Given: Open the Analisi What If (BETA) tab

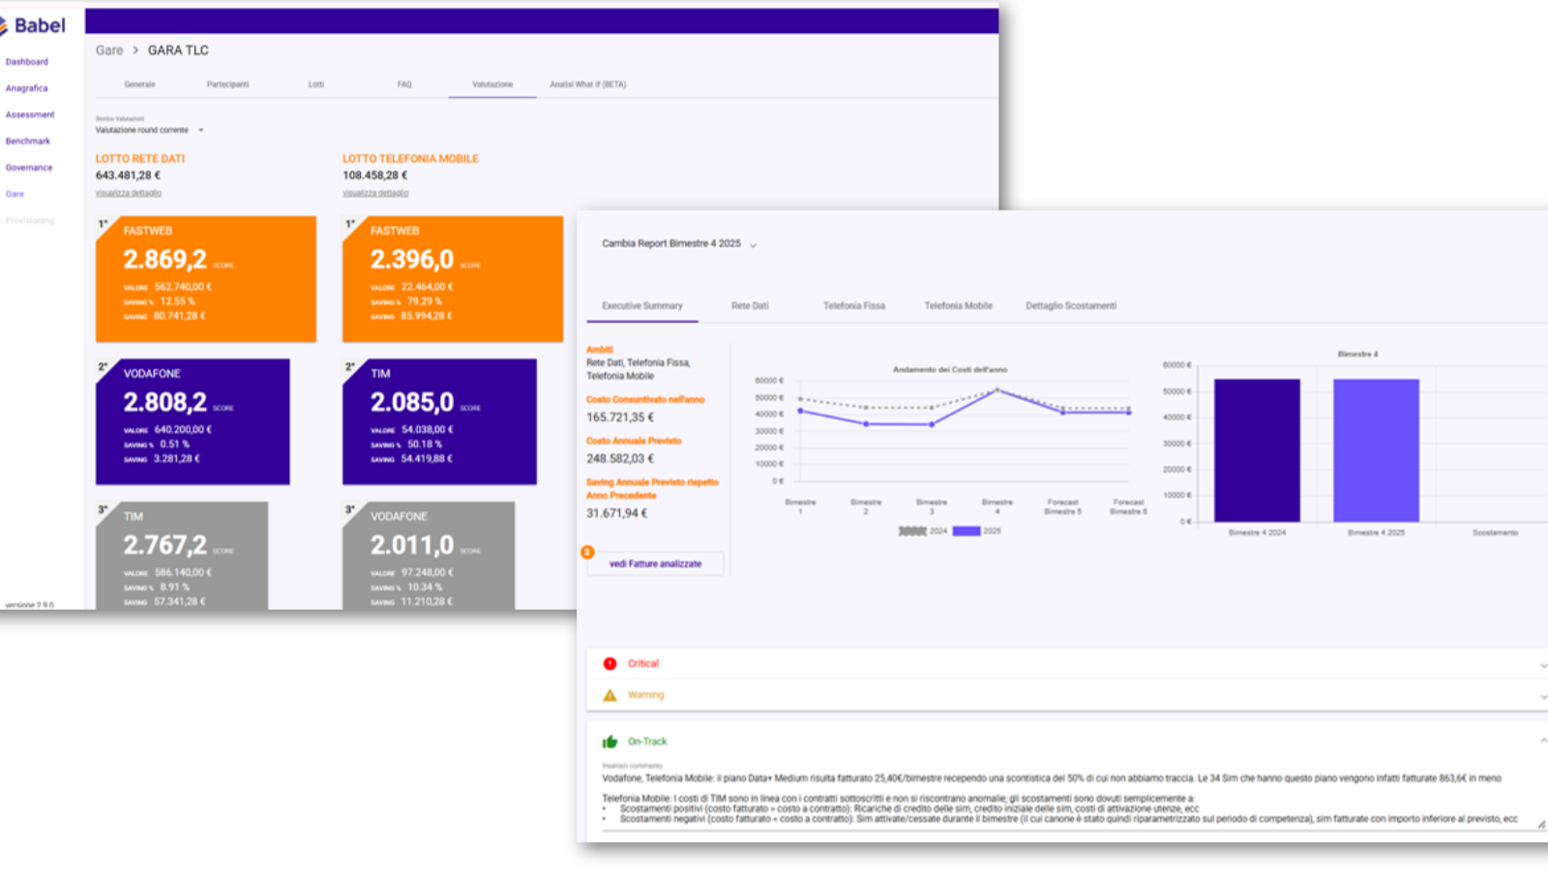Looking at the screenshot, I should point(588,85).
